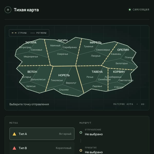Click the Дальнолесье region label
Image resolution: width=154 pixels, height=154 pixels.
pos(38,79)
